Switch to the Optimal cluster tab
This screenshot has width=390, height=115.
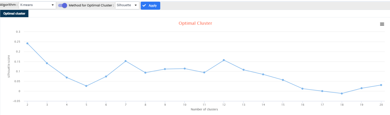(14, 13)
